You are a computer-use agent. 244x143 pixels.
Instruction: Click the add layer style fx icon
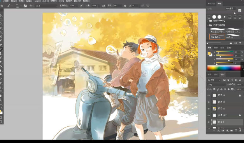[219, 131]
